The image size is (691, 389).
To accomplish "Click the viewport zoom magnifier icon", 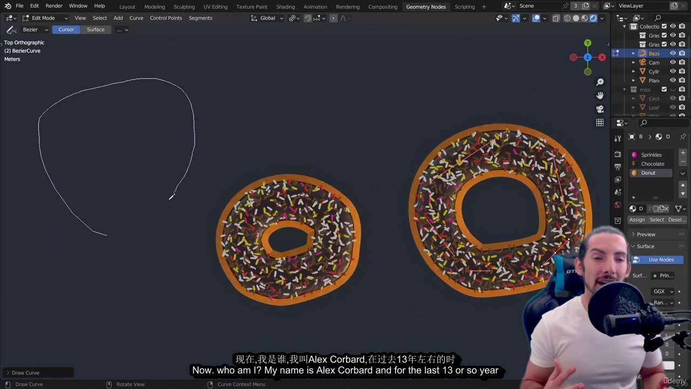I will tap(600, 82).
